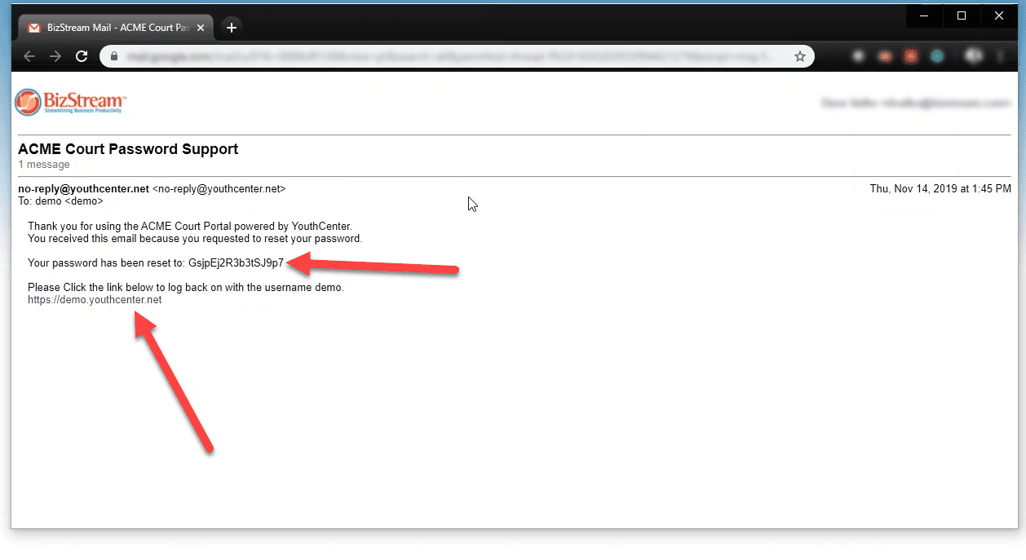Close the BizStream Mail tab
This screenshot has height=560, width=1026.
click(201, 27)
